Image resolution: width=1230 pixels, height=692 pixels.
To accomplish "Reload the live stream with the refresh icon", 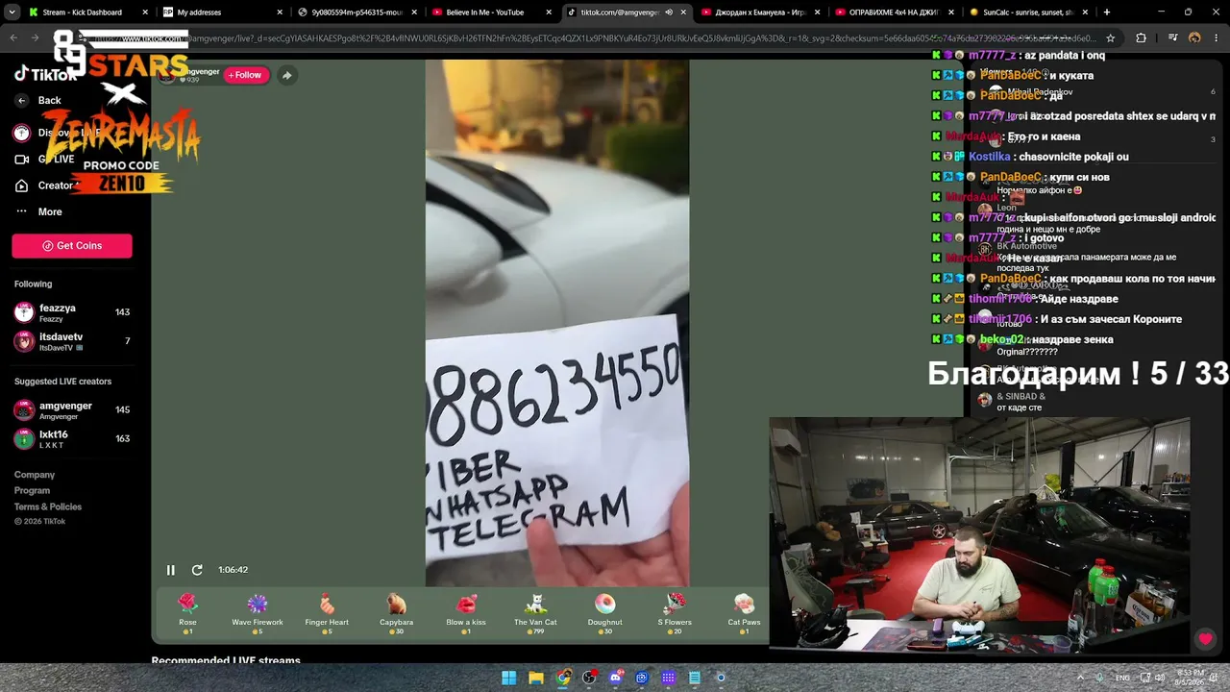I will click(197, 570).
